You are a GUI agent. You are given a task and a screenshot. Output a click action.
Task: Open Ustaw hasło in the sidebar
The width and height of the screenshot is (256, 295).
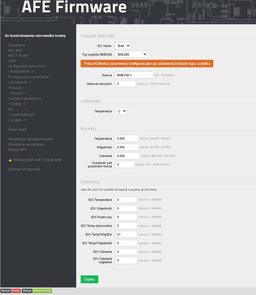tap(17, 130)
